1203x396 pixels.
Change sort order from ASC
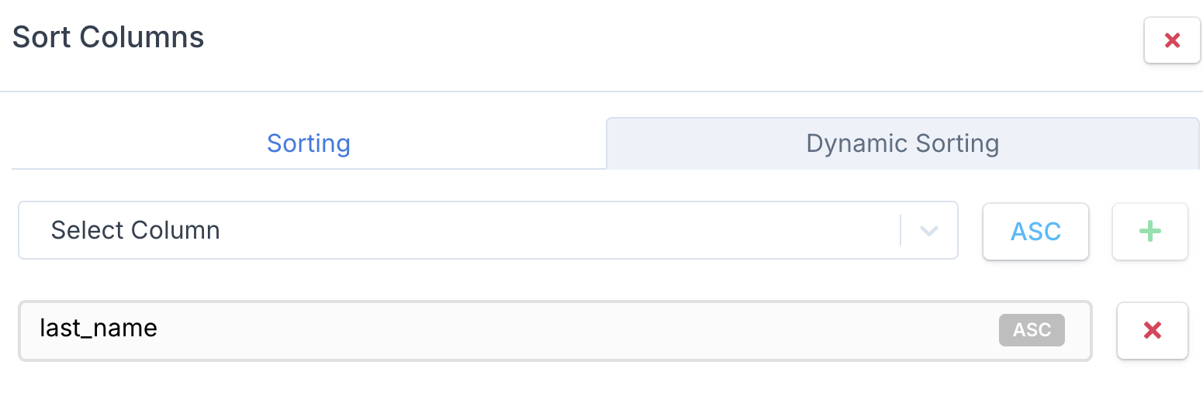1035,231
